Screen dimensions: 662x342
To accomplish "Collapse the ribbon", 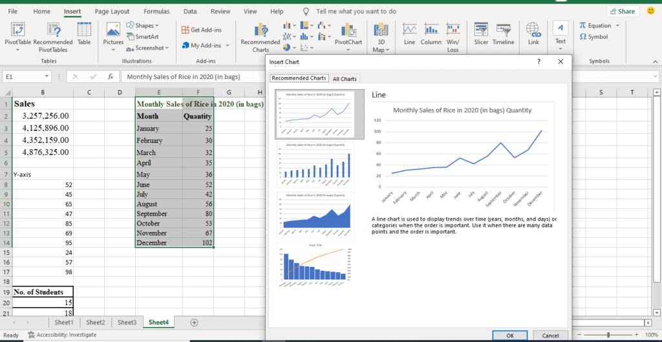I will (655, 61).
